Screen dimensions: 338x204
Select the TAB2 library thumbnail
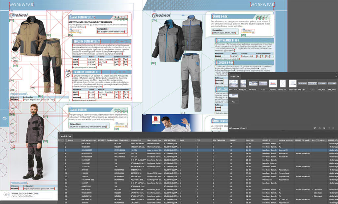click(x=312, y=84)
